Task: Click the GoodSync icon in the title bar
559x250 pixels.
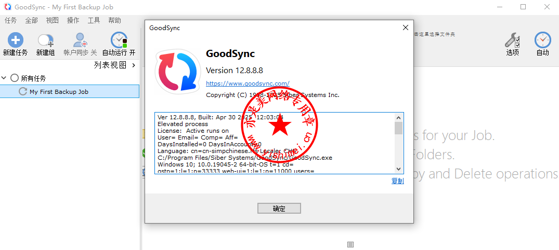Action: click(x=7, y=7)
